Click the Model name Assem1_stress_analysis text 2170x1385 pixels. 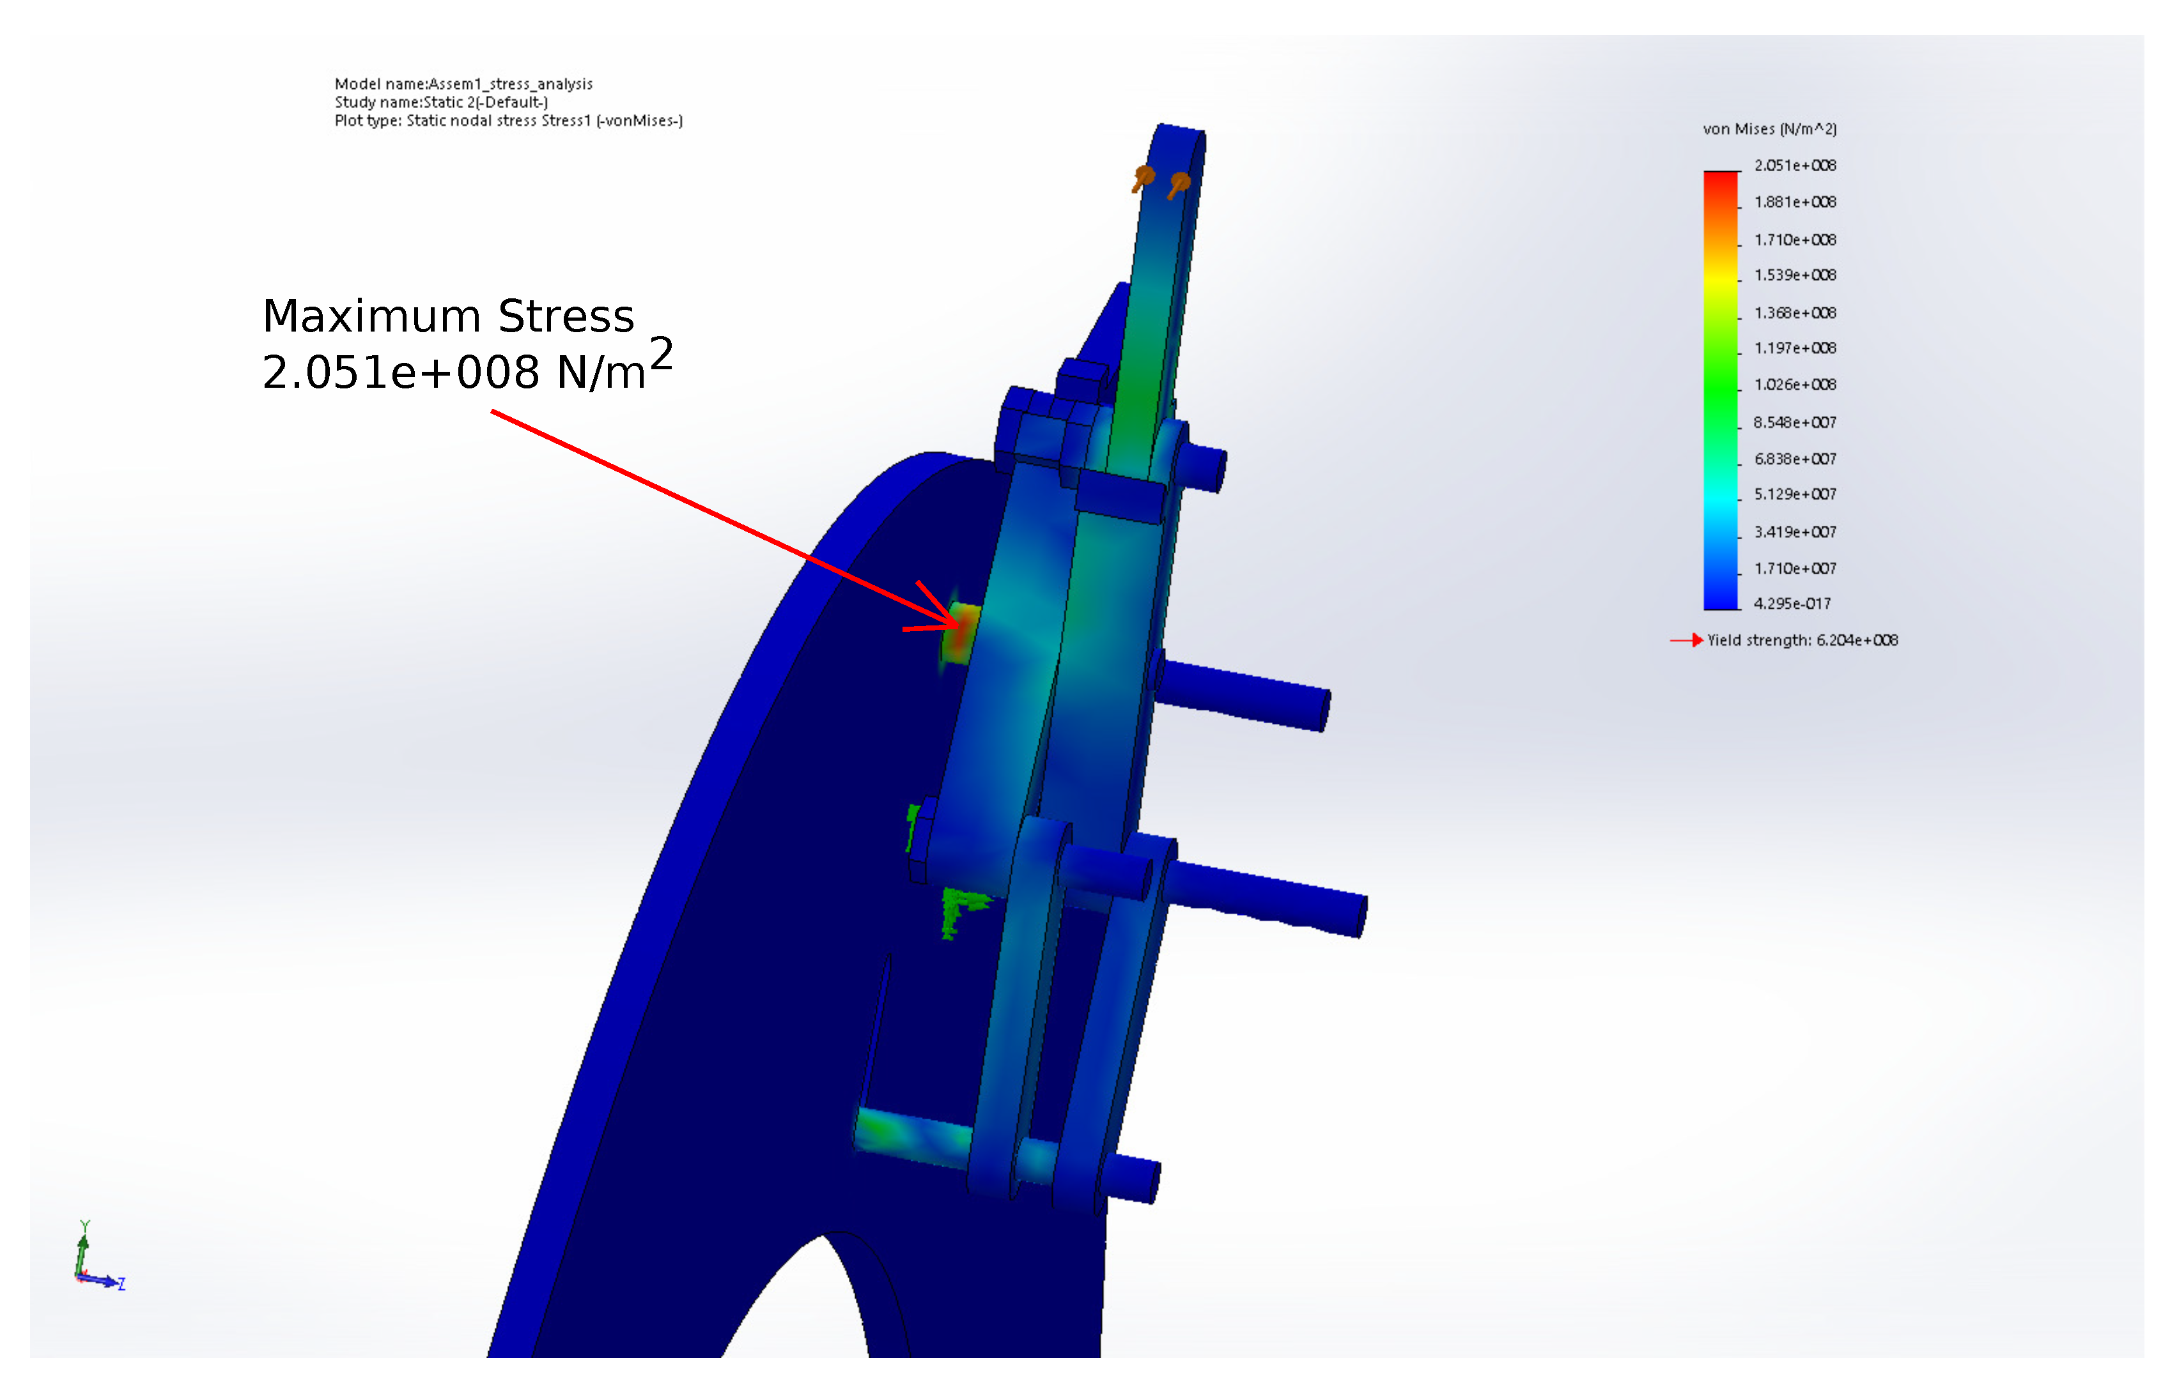tap(463, 84)
